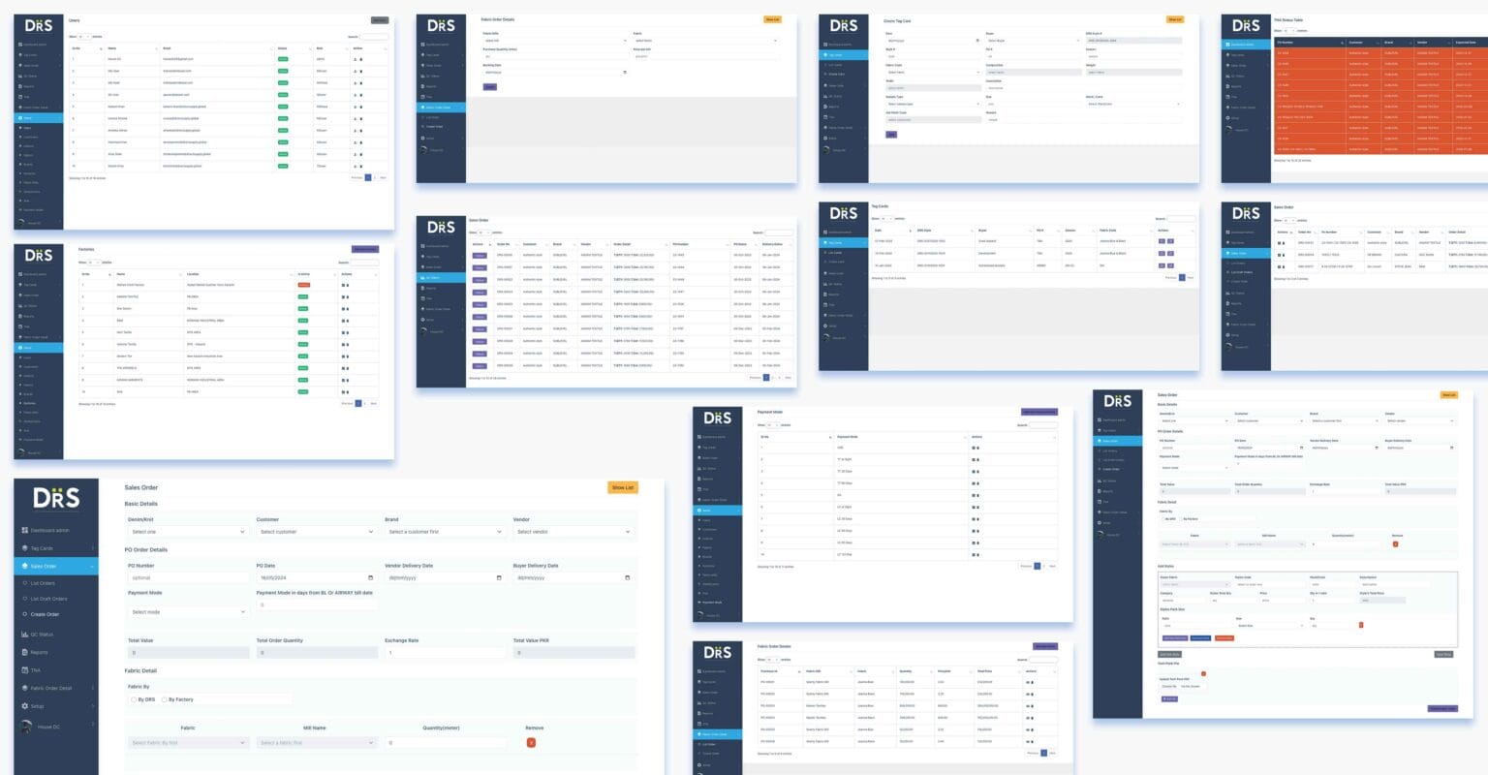Open QC Status chart icon in large sidebar
This screenshot has width=1488, height=775.
tap(24, 635)
